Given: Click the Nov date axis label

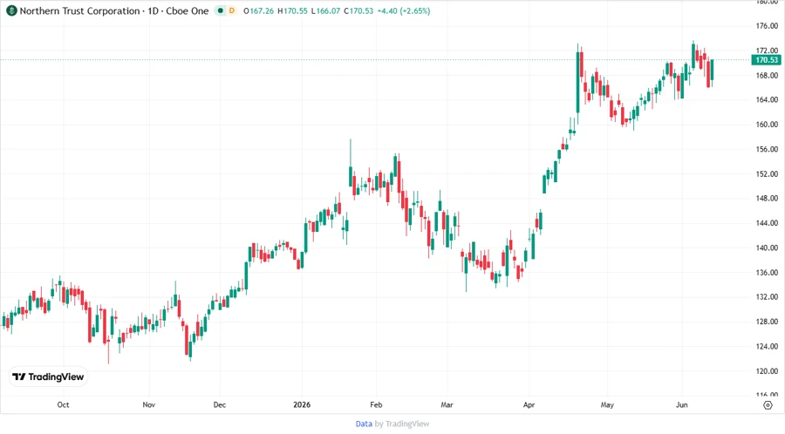Looking at the screenshot, I should point(148,404).
